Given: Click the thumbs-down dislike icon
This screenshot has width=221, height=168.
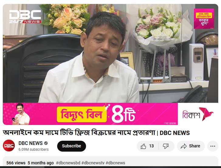Looking at the screenshot, I should [x=166, y=146].
